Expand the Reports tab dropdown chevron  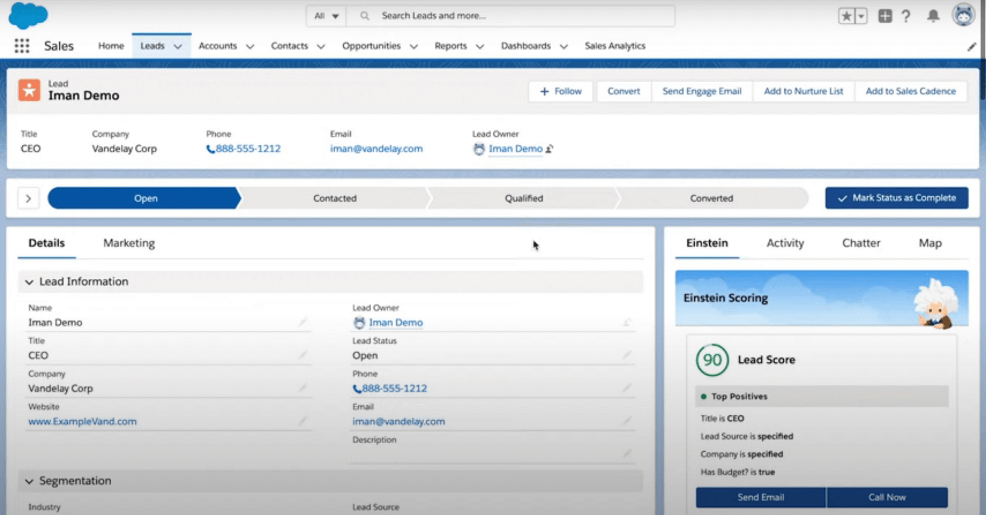coord(480,47)
